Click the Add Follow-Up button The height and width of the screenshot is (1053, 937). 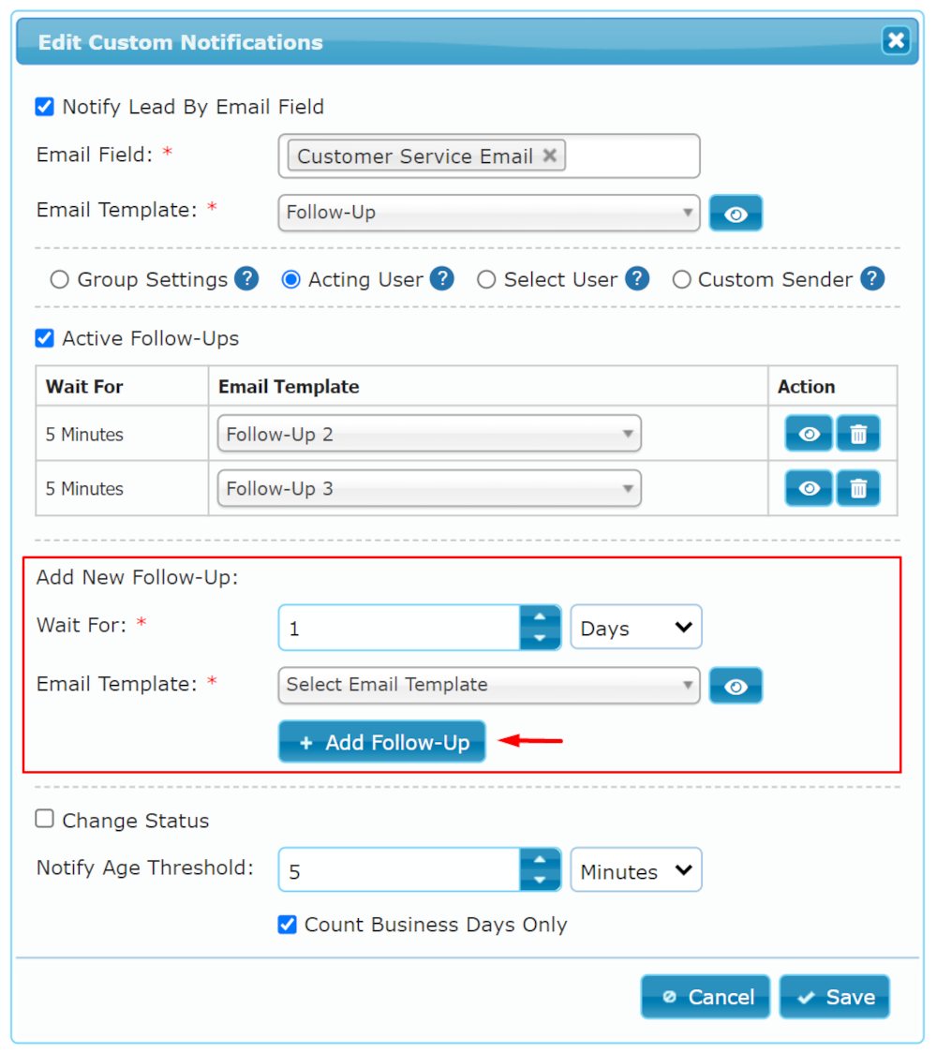point(382,742)
